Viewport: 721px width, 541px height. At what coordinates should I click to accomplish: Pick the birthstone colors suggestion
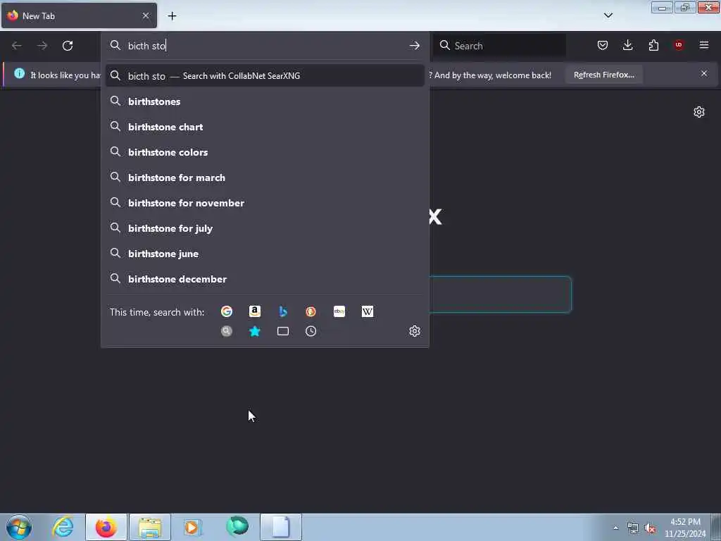pyautogui.click(x=265, y=152)
